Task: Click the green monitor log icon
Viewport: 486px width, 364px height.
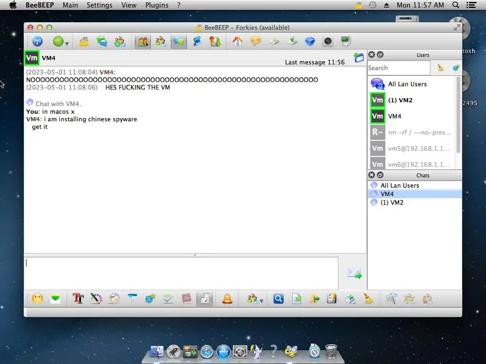Action: pos(346,41)
